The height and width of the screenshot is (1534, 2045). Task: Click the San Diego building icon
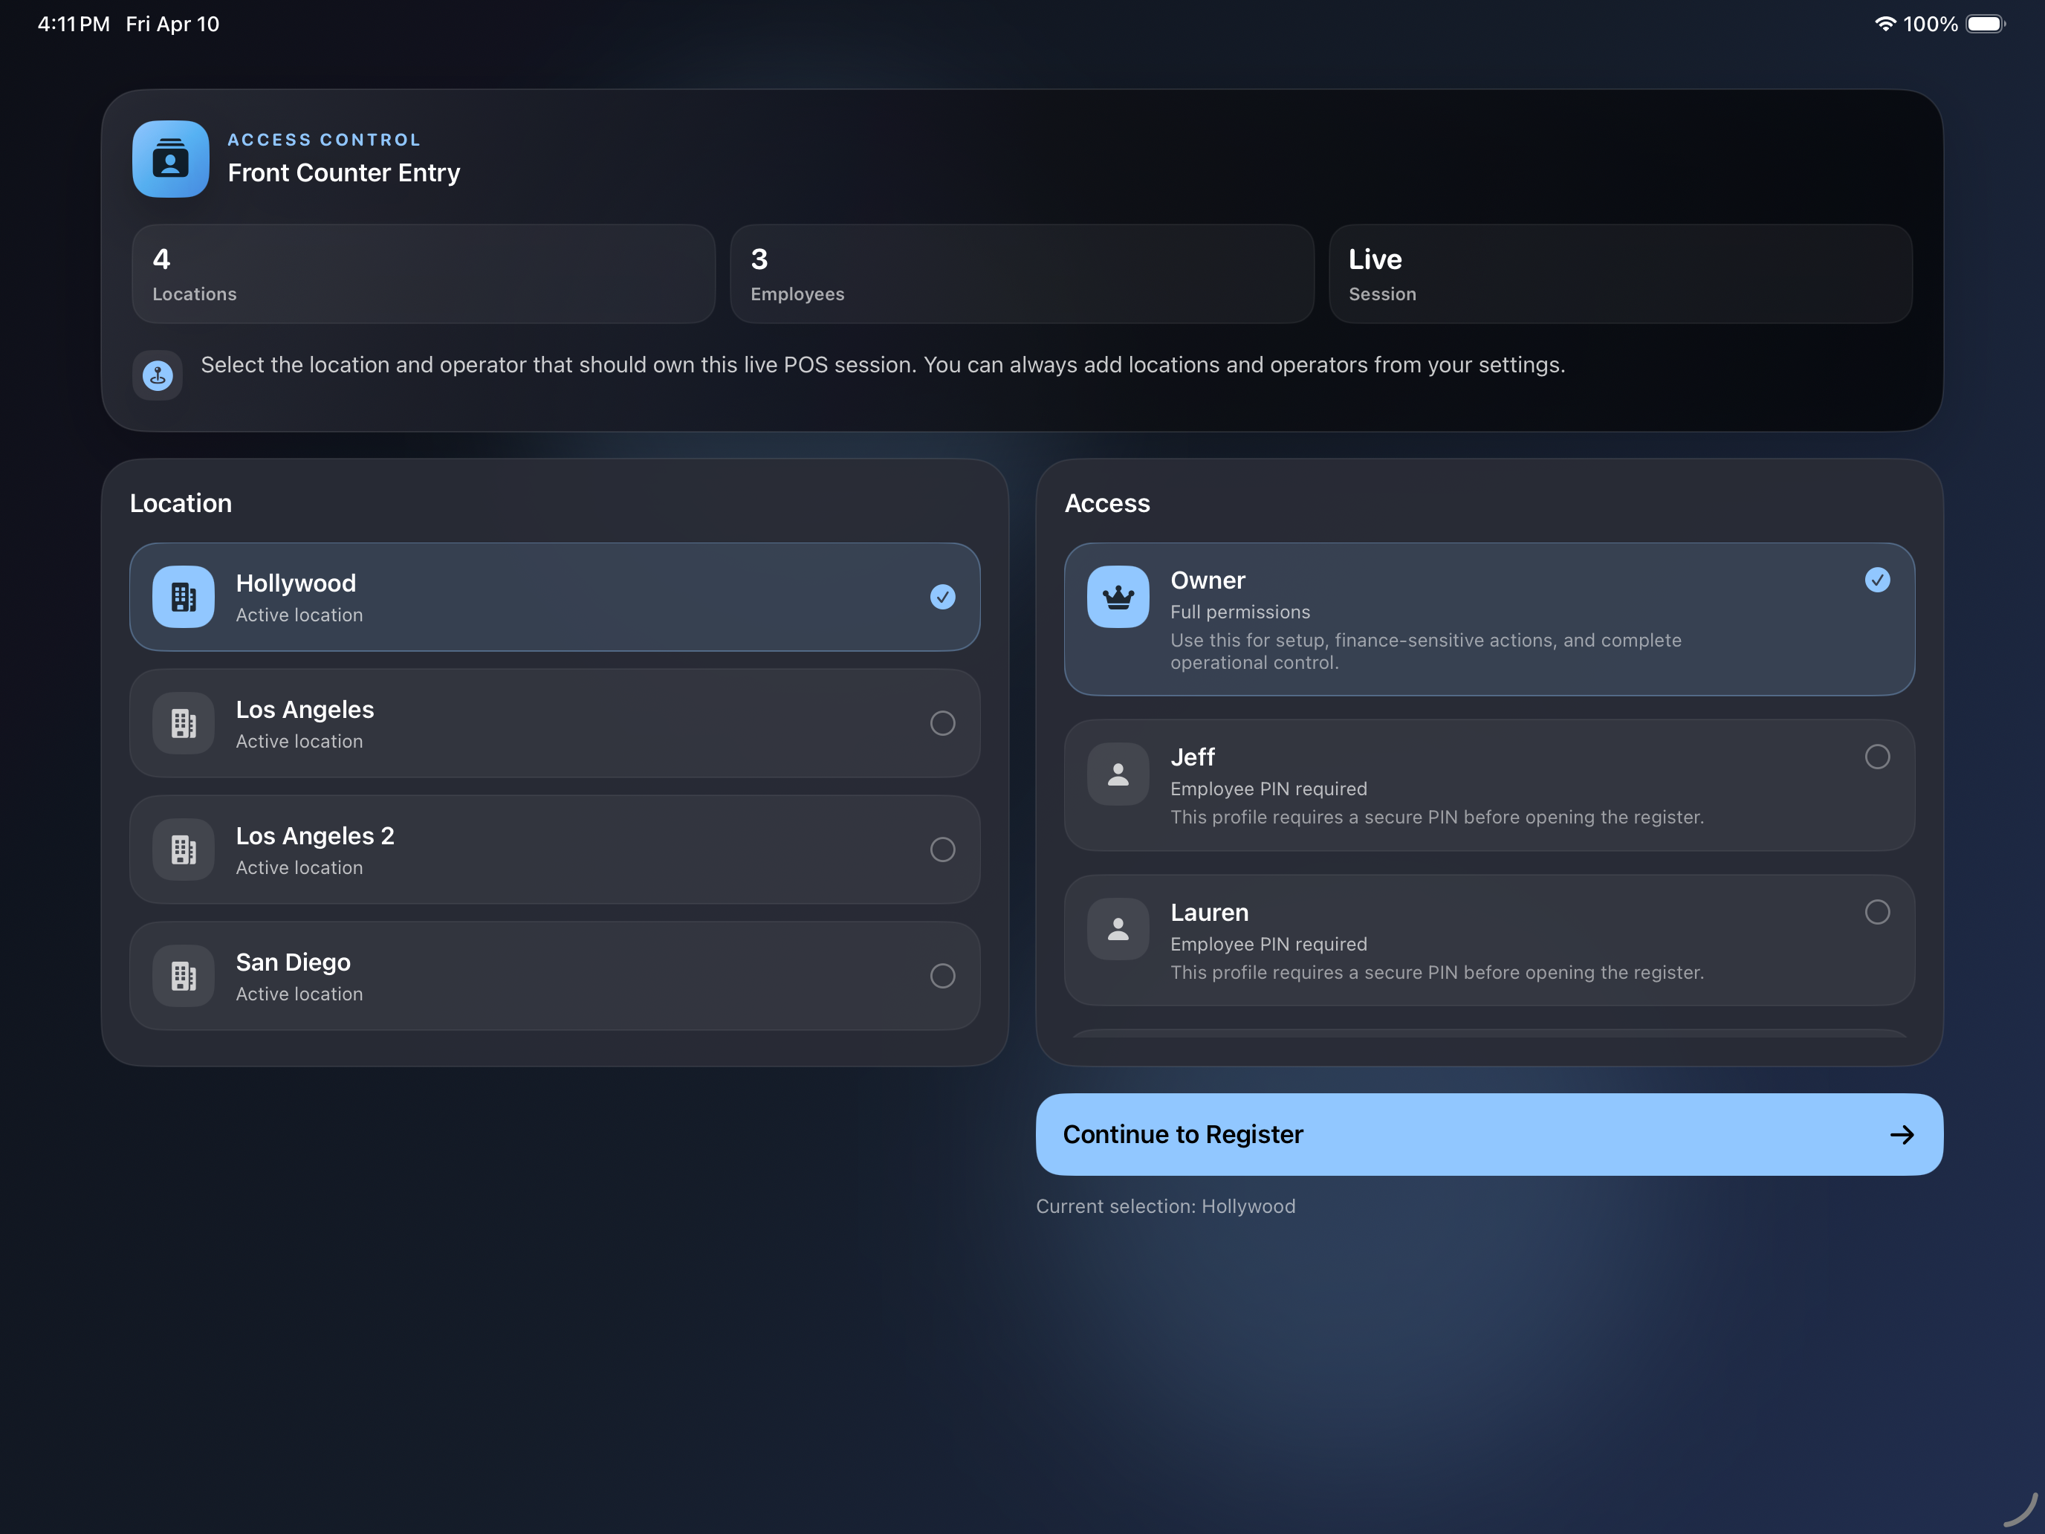pos(183,976)
